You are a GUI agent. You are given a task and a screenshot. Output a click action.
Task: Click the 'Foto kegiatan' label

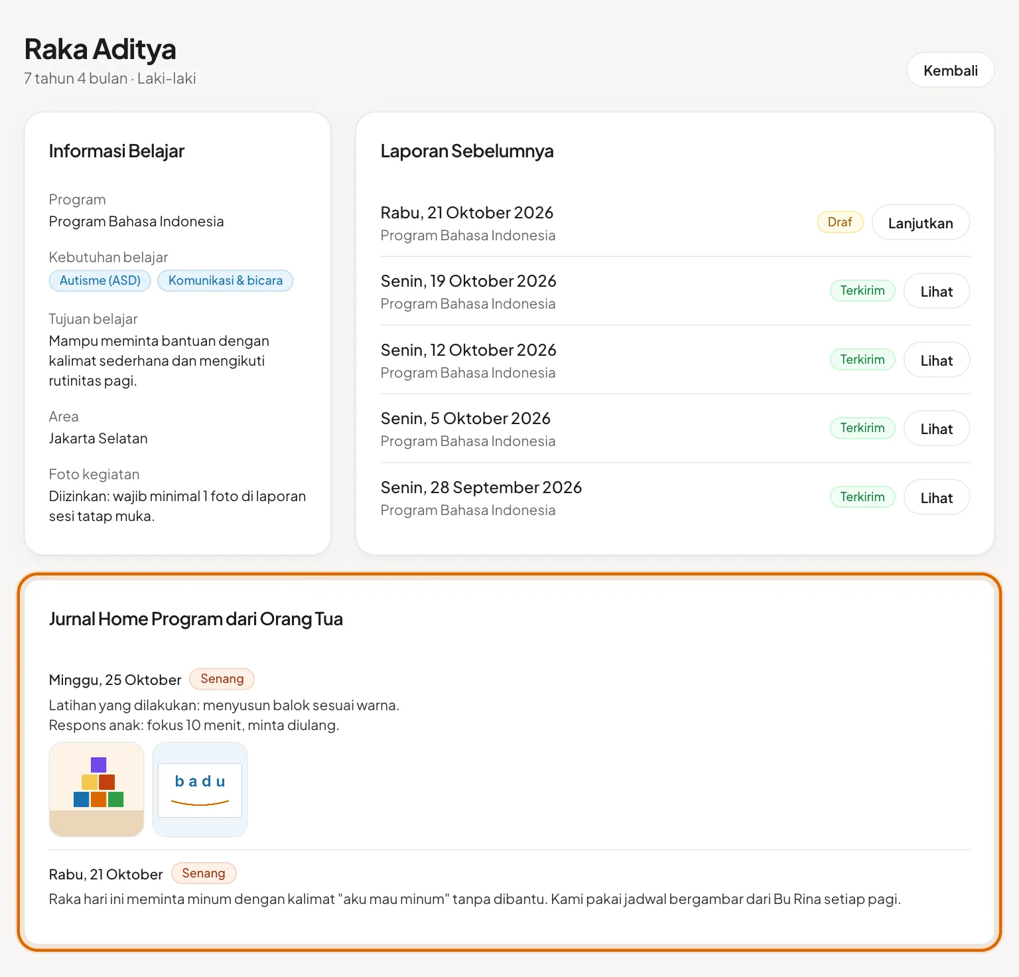pos(94,474)
